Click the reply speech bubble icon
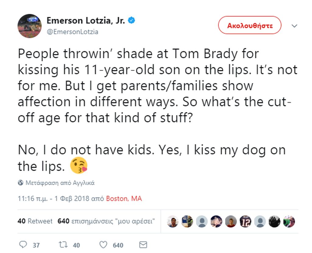The height and width of the screenshot is (253, 312). coord(23,244)
